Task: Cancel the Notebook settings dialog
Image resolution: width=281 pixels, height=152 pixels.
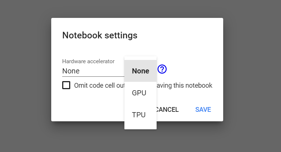Action: (x=167, y=109)
